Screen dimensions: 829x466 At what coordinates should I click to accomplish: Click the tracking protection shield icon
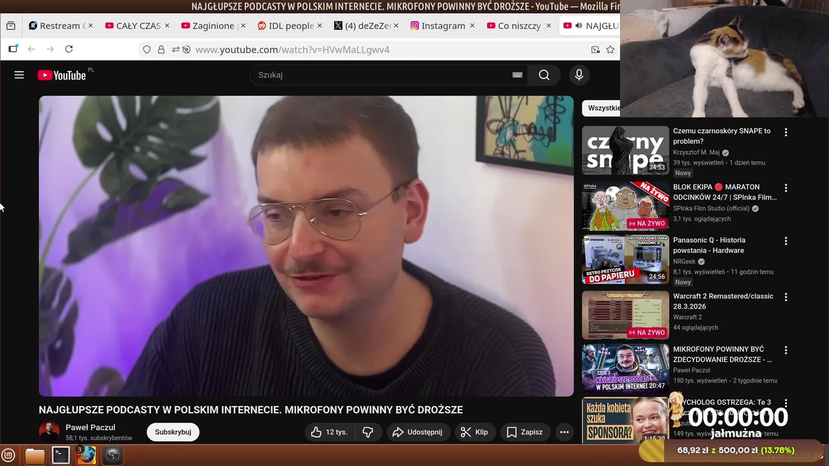coord(147,49)
